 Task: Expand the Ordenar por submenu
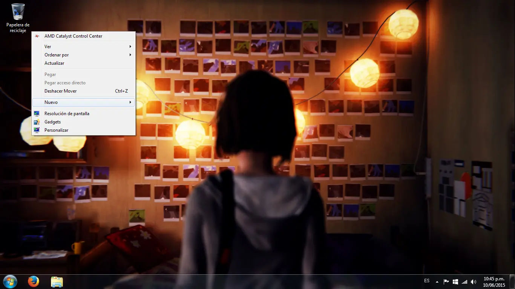[x=84, y=55]
